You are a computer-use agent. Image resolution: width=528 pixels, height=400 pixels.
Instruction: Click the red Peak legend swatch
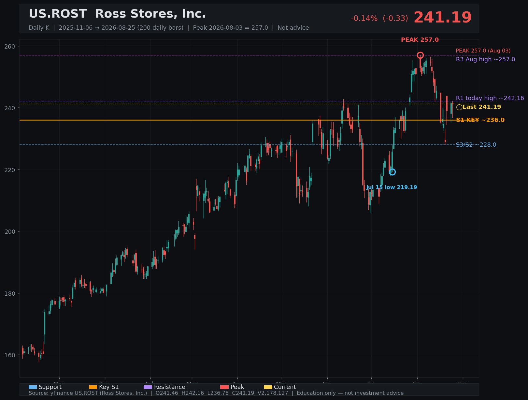tap(224, 387)
